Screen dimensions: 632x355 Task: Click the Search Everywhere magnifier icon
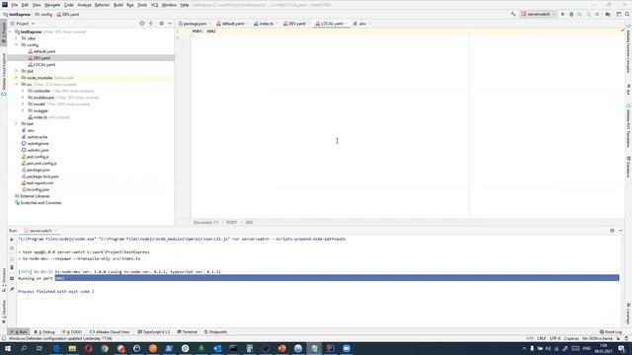coord(627,14)
